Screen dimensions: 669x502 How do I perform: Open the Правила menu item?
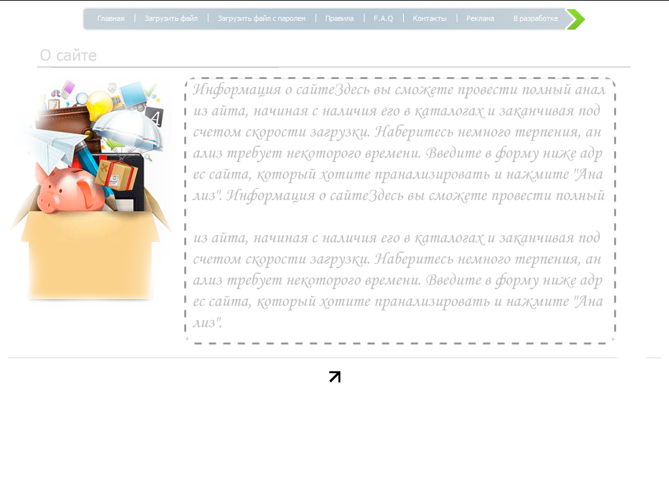click(339, 18)
